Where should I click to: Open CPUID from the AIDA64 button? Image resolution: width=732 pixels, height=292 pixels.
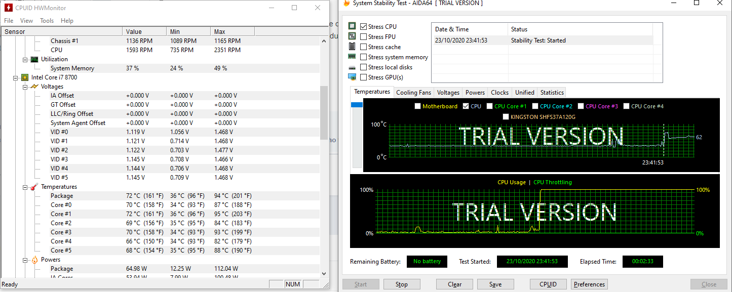pyautogui.click(x=548, y=284)
